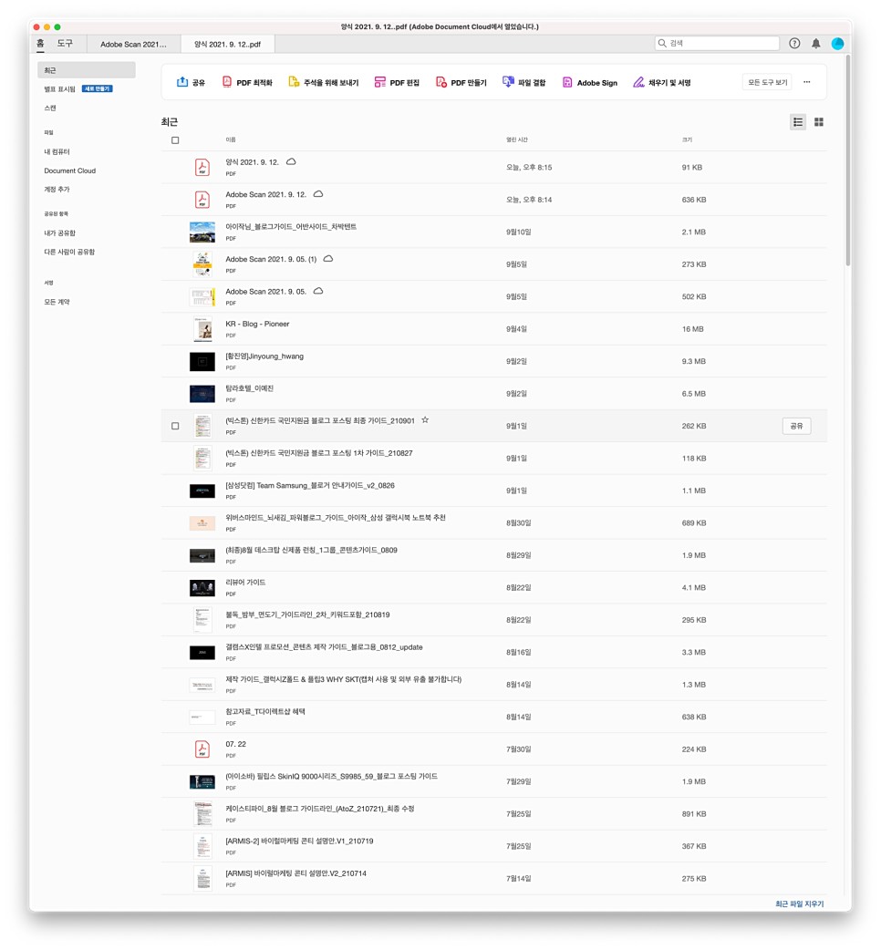This screenshot has height=950, width=881.
Task: Open the 양식 2021. 9. 12..pdf tab
Action: click(x=228, y=45)
